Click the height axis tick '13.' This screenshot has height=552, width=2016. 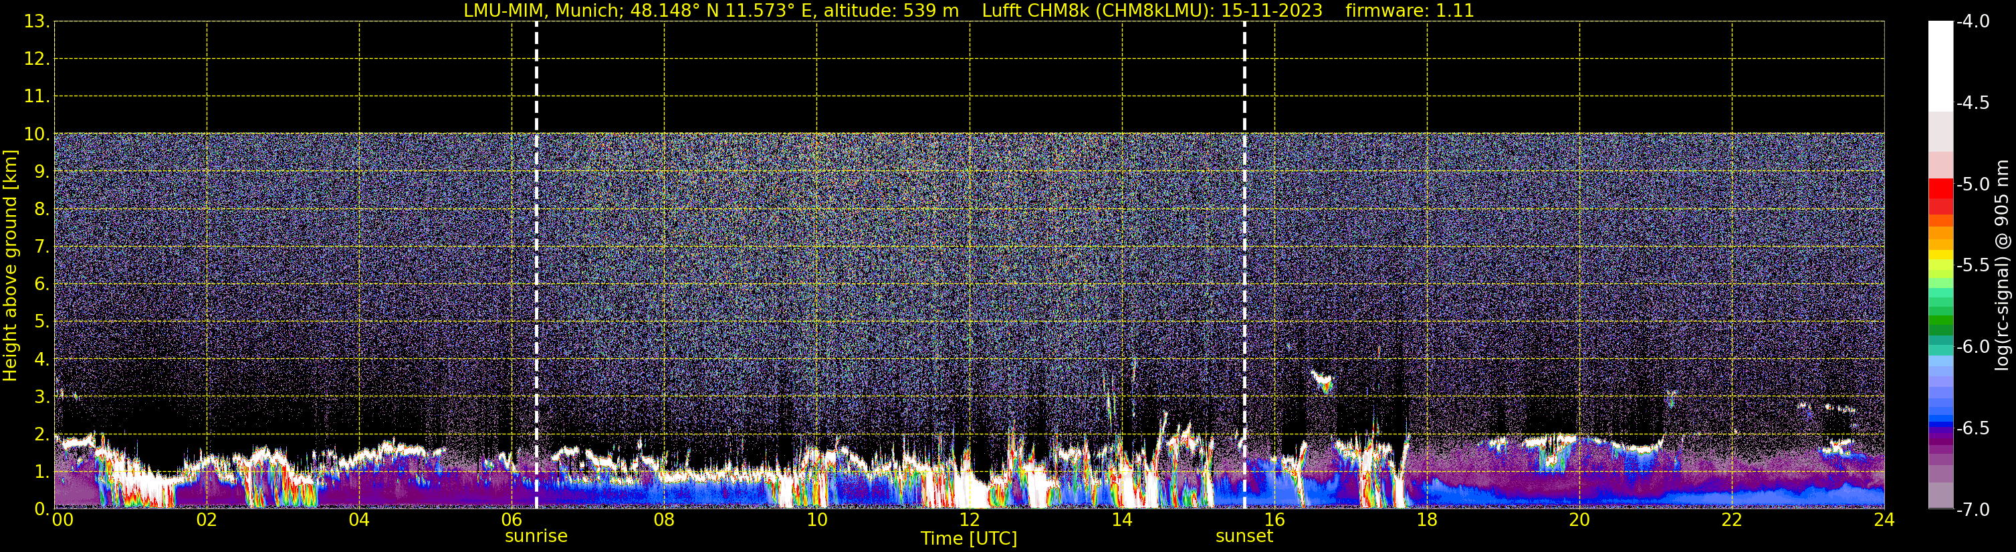pos(37,21)
